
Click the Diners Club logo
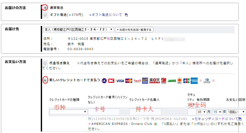click(207, 81)
